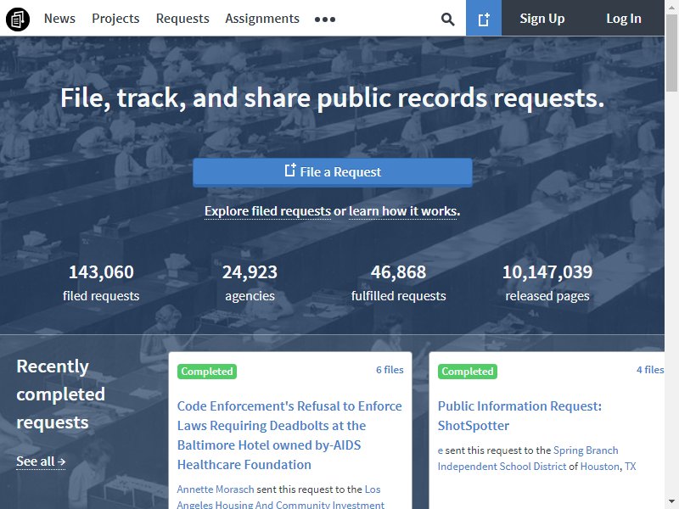Click the Completed badge on ShotSpotter card
Screen dimensions: 679x509
click(x=468, y=372)
